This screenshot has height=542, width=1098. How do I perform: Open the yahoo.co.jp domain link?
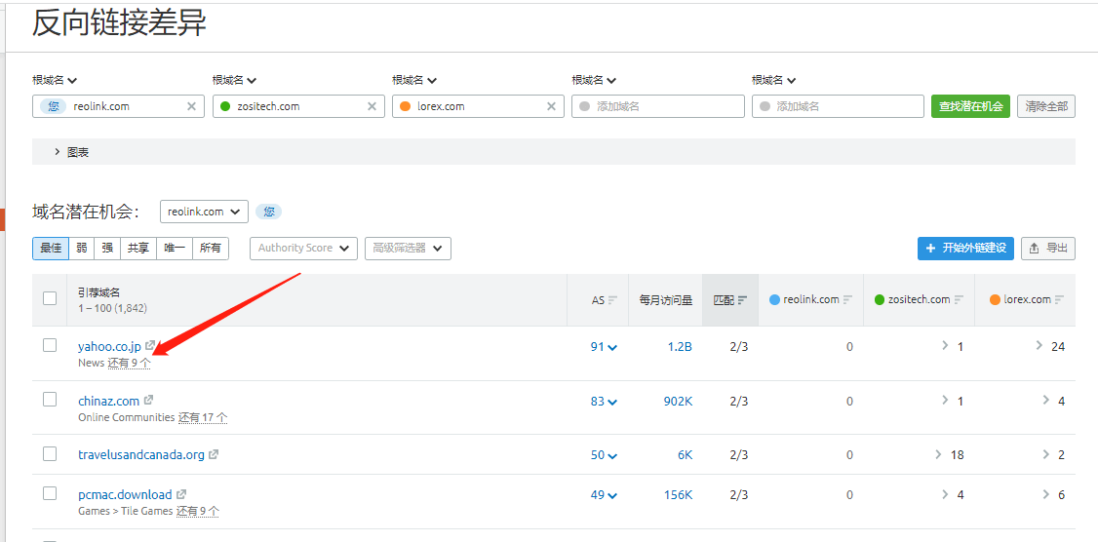pyautogui.click(x=109, y=346)
